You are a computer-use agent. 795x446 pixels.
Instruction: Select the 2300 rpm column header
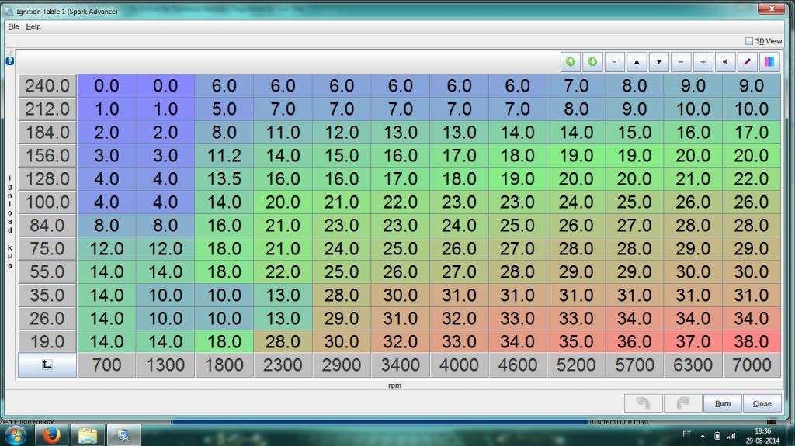[x=283, y=365]
